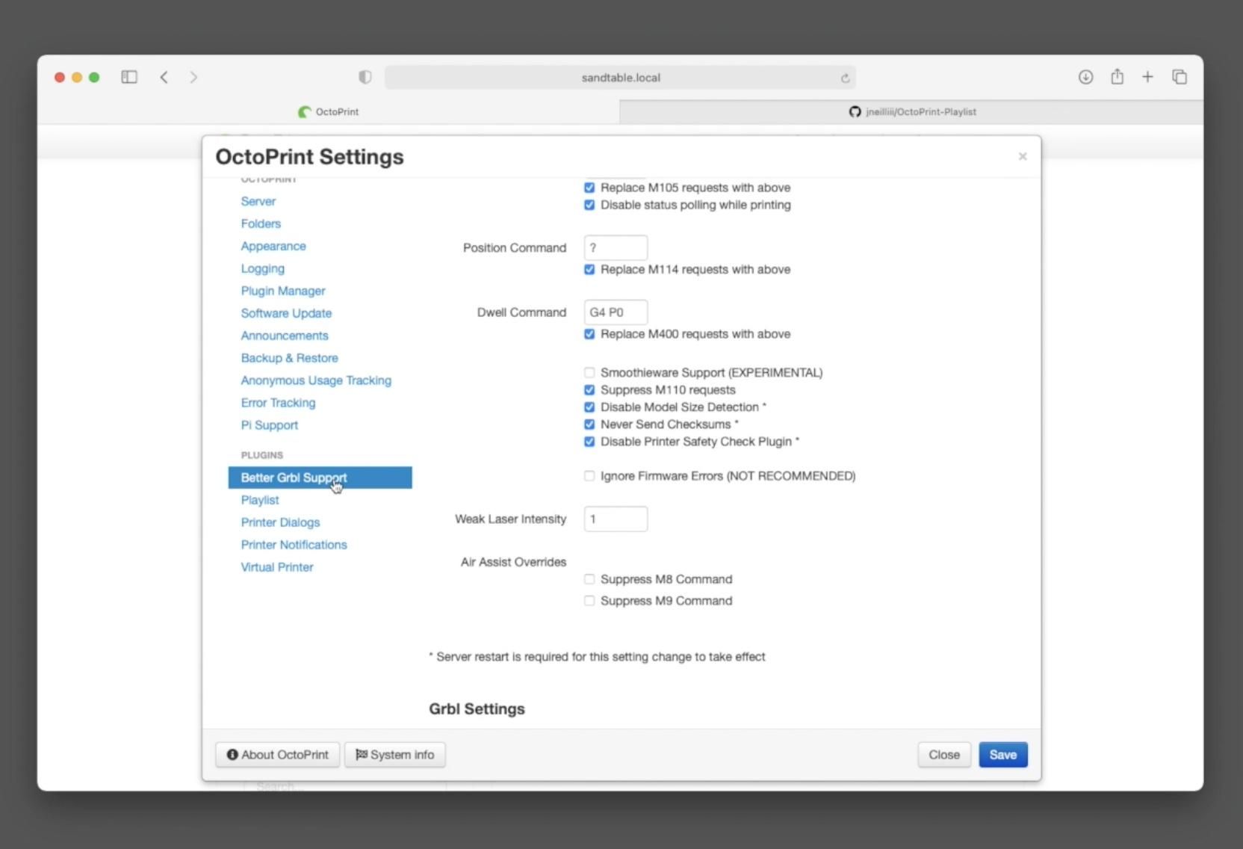Open Safari downloads icon
Screen dimensions: 1243x849
1085,77
